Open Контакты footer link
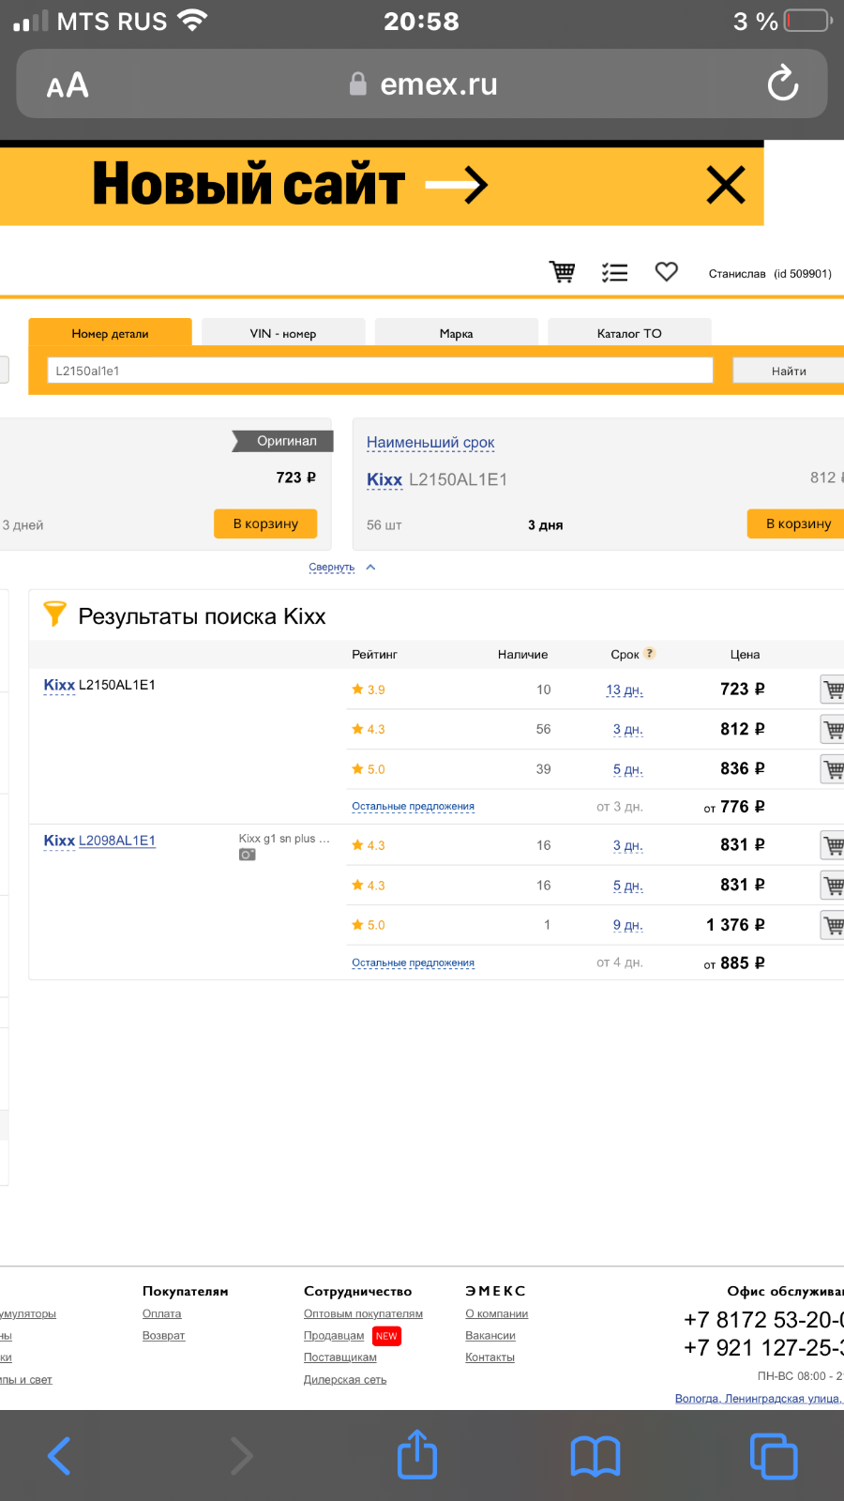 490,1357
